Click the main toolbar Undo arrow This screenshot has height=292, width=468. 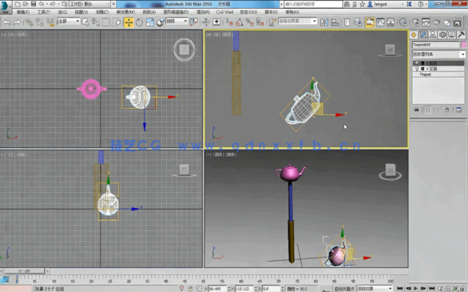pos(6,22)
